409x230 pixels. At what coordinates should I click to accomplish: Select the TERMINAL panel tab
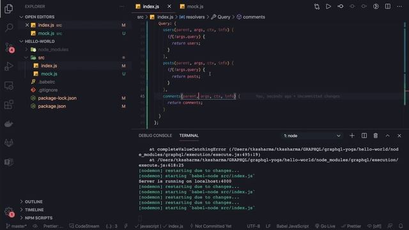(x=189, y=135)
